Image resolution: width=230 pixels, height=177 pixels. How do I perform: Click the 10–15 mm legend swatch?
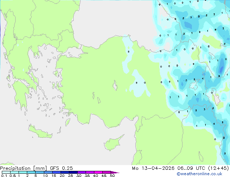pos(48,172)
